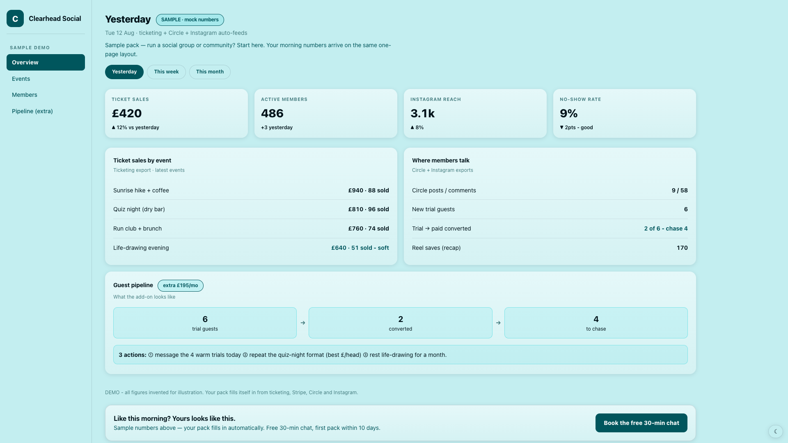The image size is (788, 443).
Task: Switch to This month view
Action: coord(210,72)
